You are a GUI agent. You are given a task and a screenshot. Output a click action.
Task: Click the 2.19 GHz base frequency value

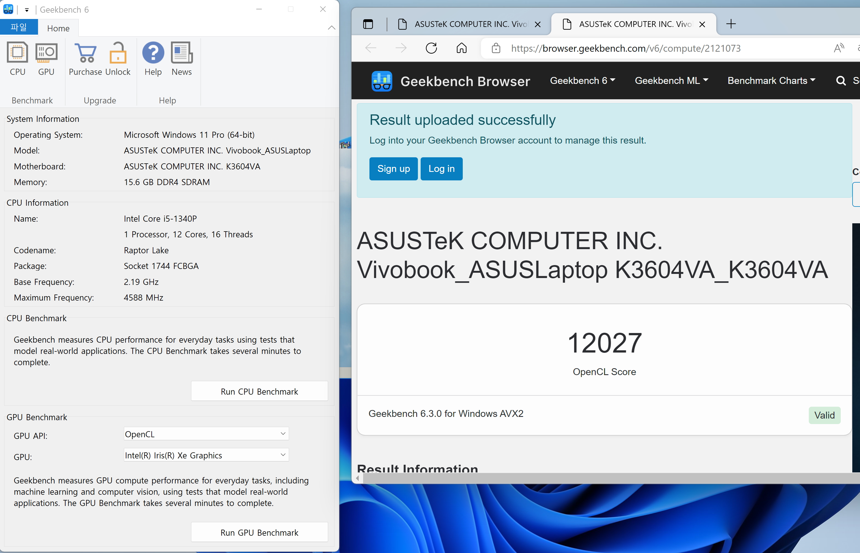pos(141,282)
